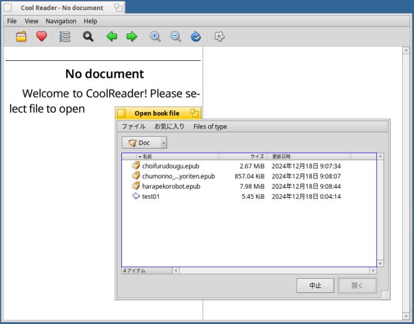Click the 857.04 KiB size cell
The image size is (414, 324).
tap(249, 176)
